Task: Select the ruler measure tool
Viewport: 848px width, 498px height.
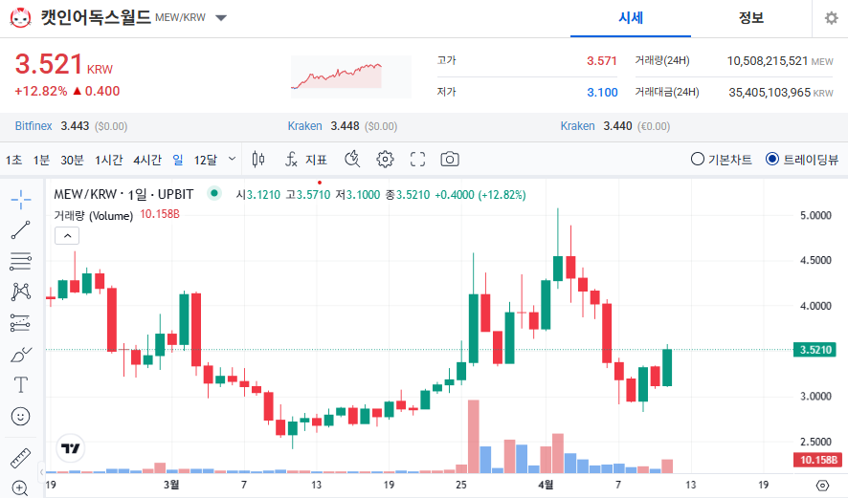Action: (x=20, y=458)
